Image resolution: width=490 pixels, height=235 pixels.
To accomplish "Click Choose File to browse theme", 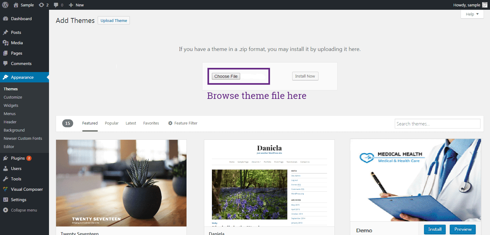I will click(226, 76).
